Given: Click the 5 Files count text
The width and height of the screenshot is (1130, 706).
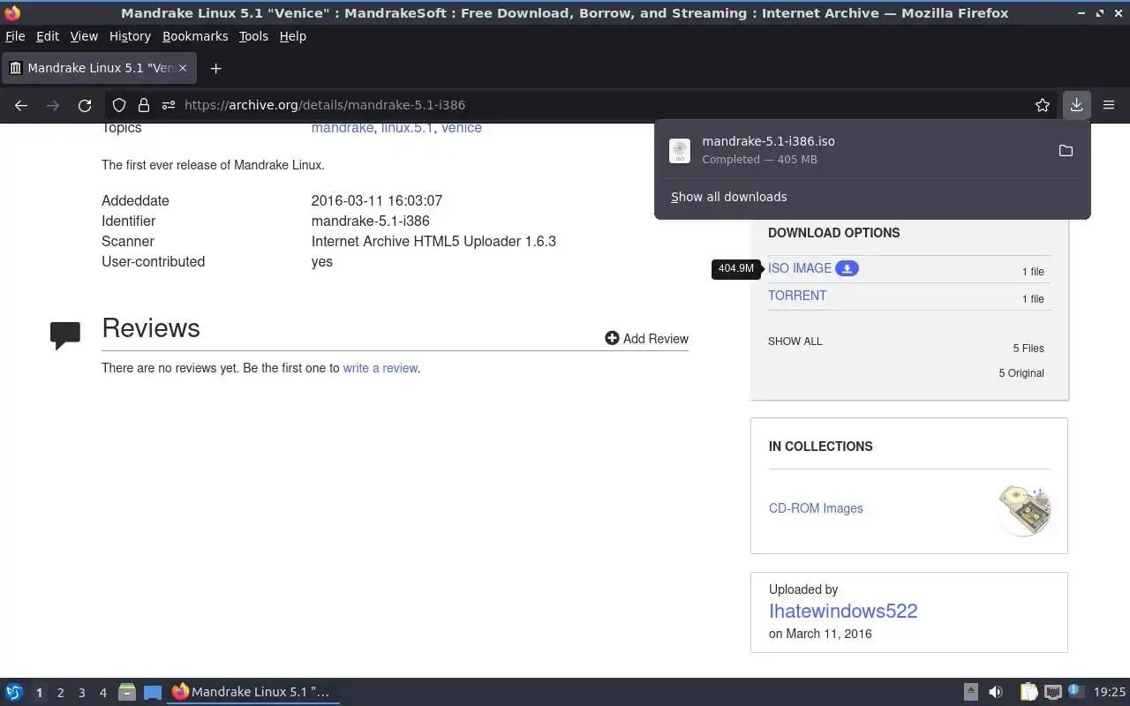Looking at the screenshot, I should [x=1028, y=349].
